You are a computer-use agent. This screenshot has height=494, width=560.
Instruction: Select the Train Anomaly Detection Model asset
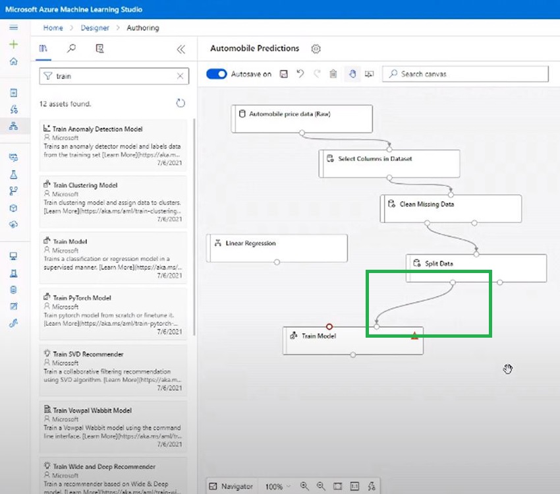[113, 146]
